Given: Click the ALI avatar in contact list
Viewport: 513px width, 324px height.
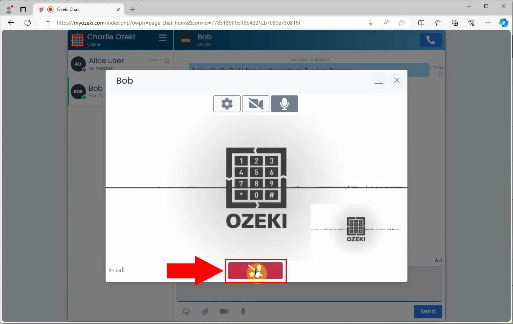Looking at the screenshot, I should pos(78,64).
